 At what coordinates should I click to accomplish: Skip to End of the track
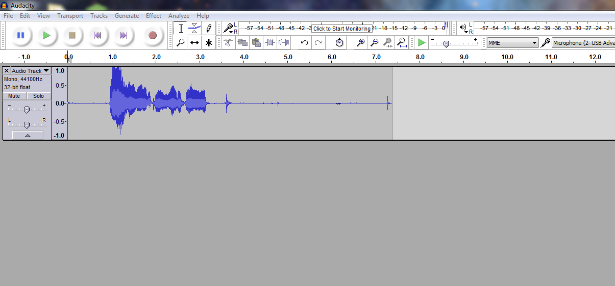pos(123,35)
